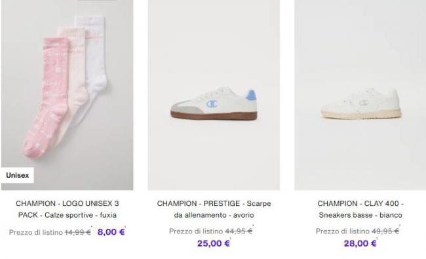Click struck-through 49,95 € list price
The height and width of the screenshot is (259, 426).
coord(385,231)
